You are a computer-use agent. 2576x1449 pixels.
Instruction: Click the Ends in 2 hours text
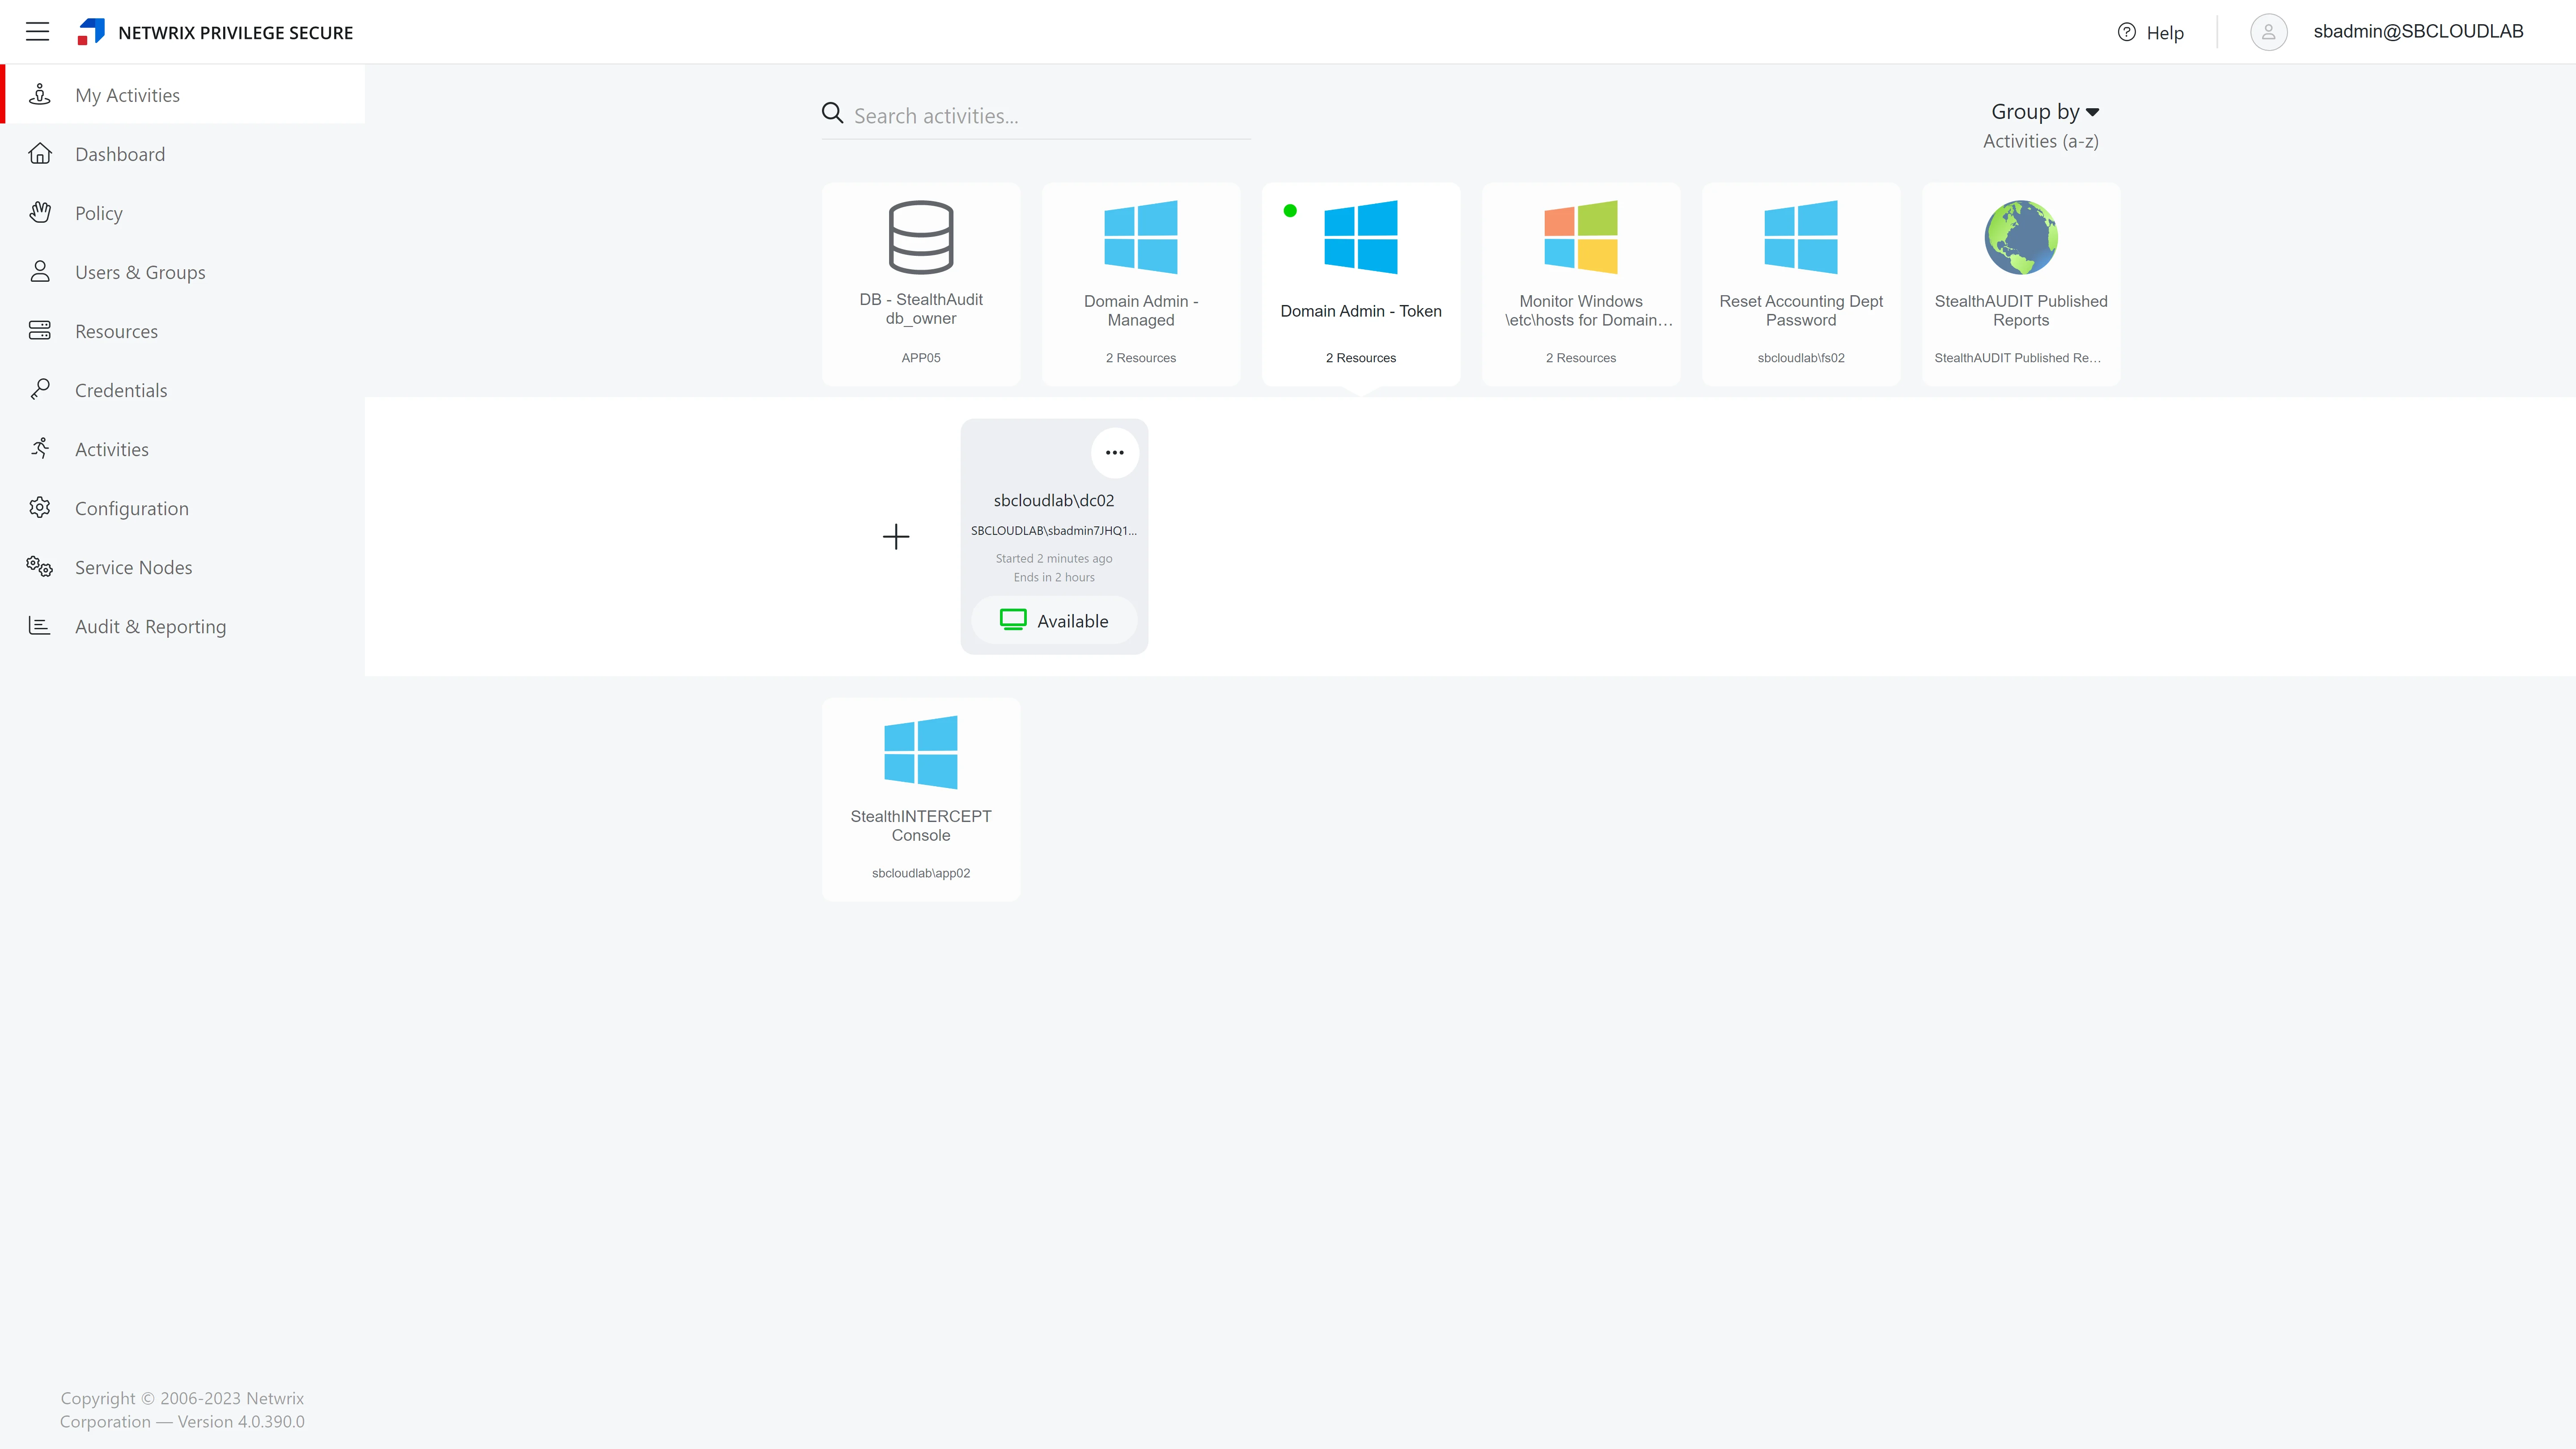coord(1054,577)
